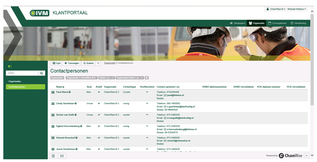Click the Contacttype column header

(x=129, y=87)
